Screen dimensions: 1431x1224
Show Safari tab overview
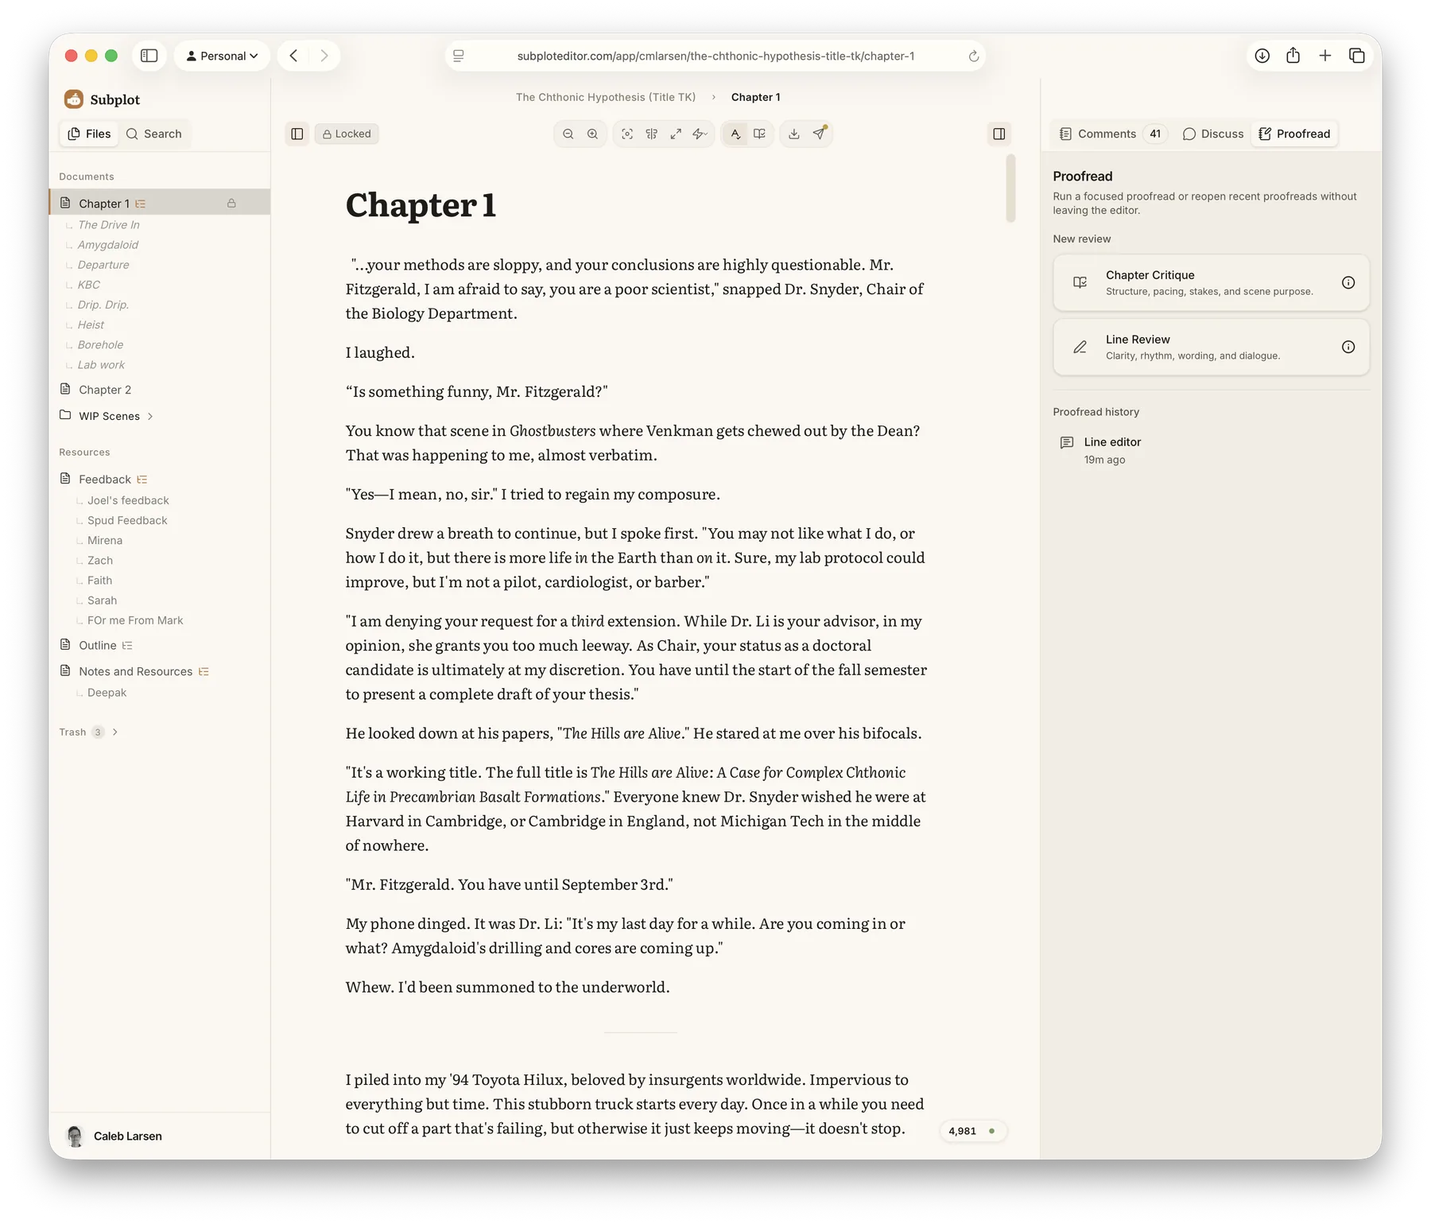[1357, 56]
